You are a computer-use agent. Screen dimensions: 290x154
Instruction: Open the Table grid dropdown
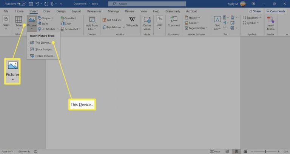coord(19,23)
